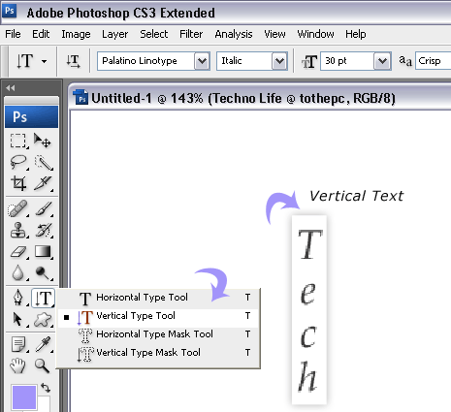Select the Quick Selection tool
Viewport: 451px width, 412px height.
(44, 162)
